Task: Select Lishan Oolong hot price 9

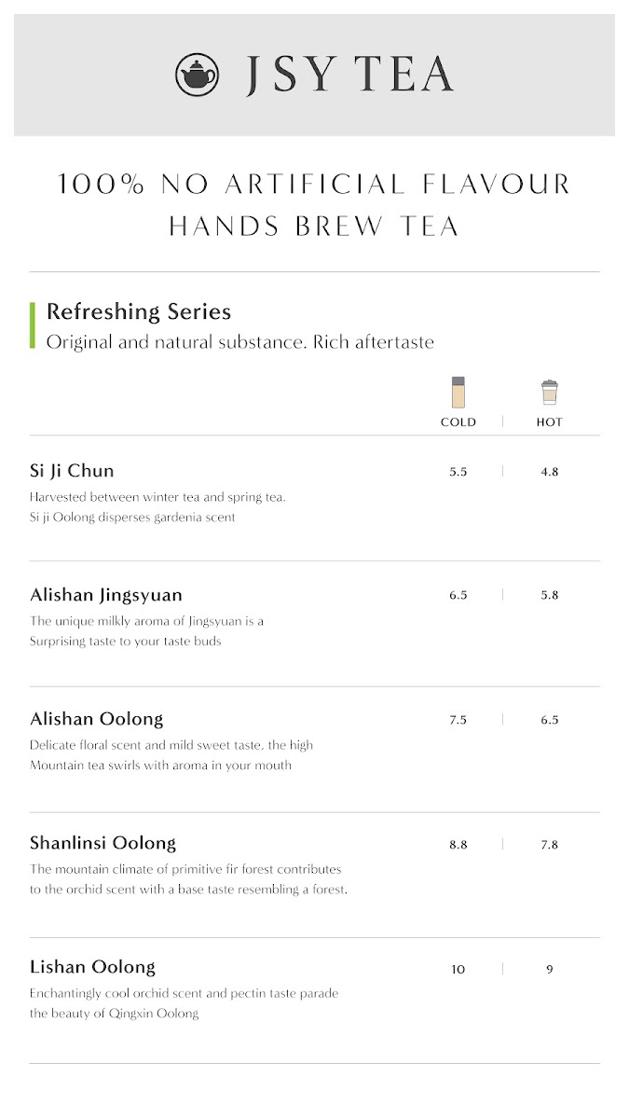Action: (x=550, y=970)
